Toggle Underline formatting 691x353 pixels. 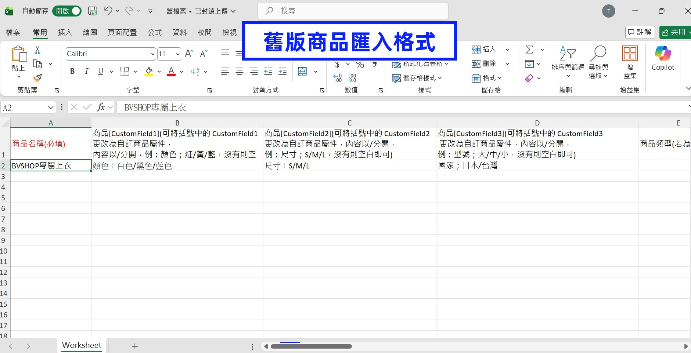[x=101, y=72]
